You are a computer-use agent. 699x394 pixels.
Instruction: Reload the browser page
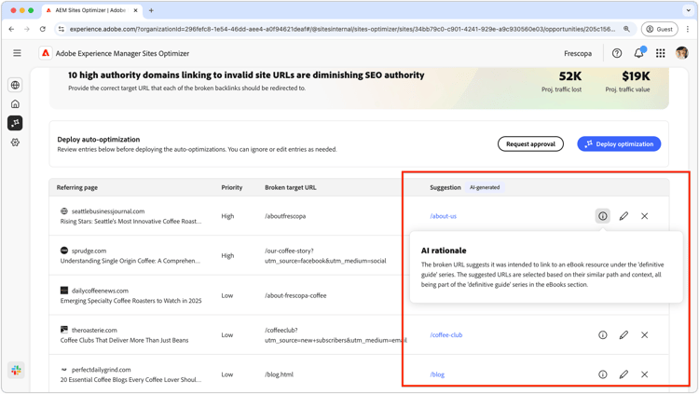[x=42, y=29]
